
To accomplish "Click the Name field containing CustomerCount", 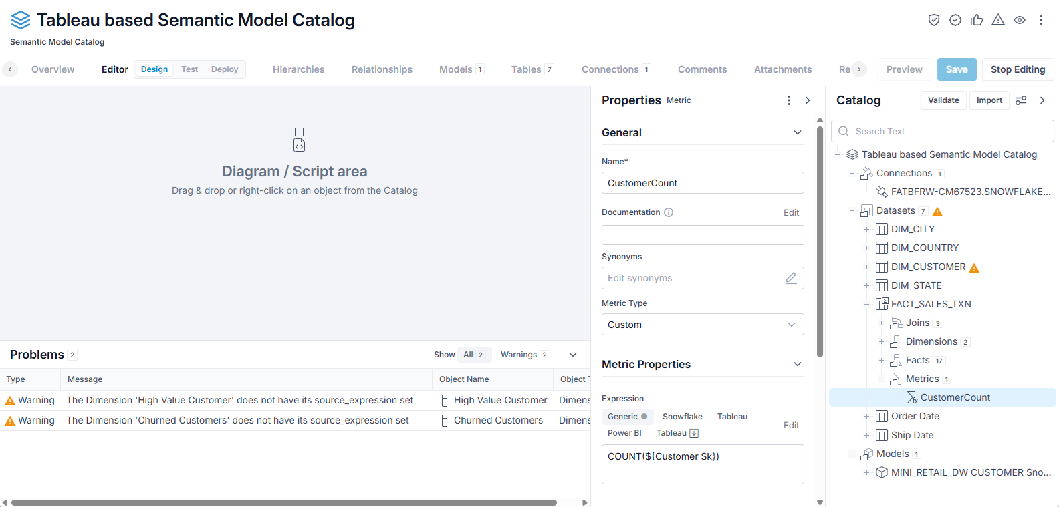I will pyautogui.click(x=703, y=183).
